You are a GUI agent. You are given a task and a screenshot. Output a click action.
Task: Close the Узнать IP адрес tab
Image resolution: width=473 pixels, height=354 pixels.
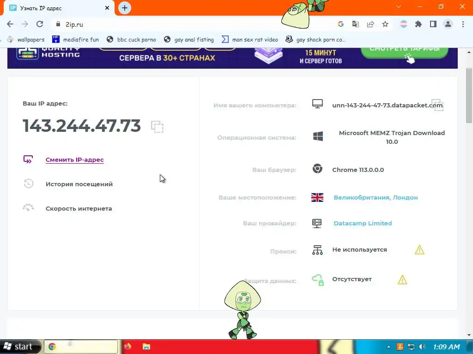click(x=107, y=8)
